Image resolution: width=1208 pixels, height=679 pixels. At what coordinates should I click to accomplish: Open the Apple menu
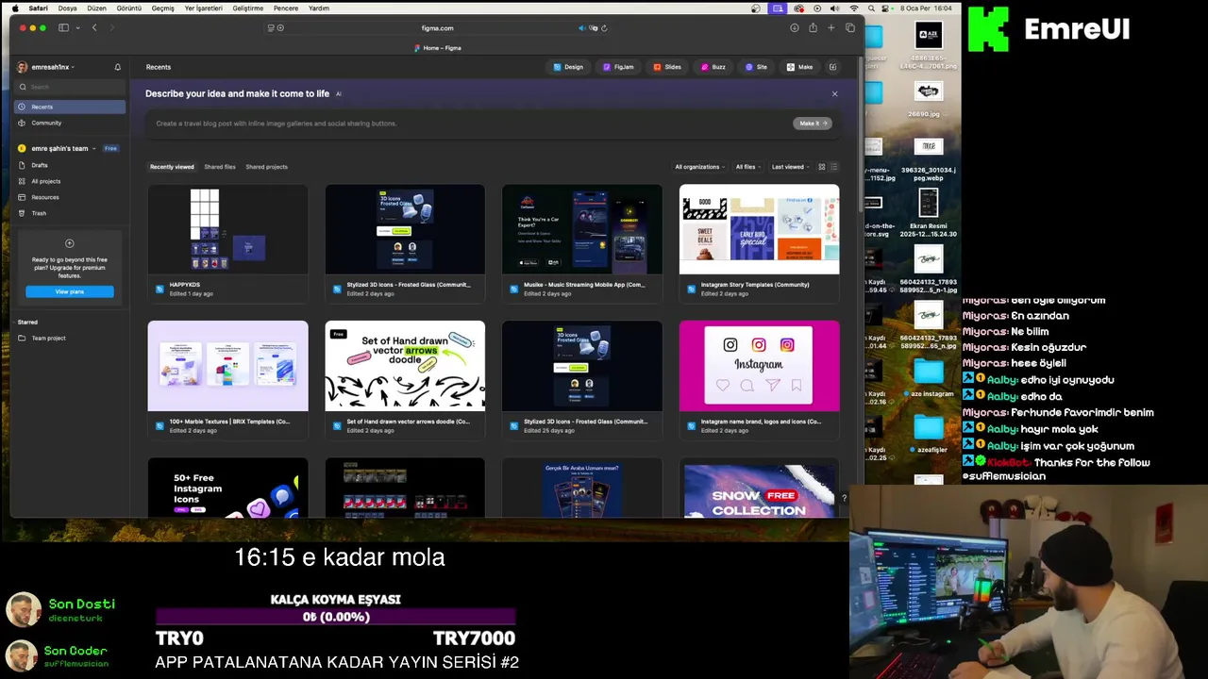pyautogui.click(x=15, y=8)
